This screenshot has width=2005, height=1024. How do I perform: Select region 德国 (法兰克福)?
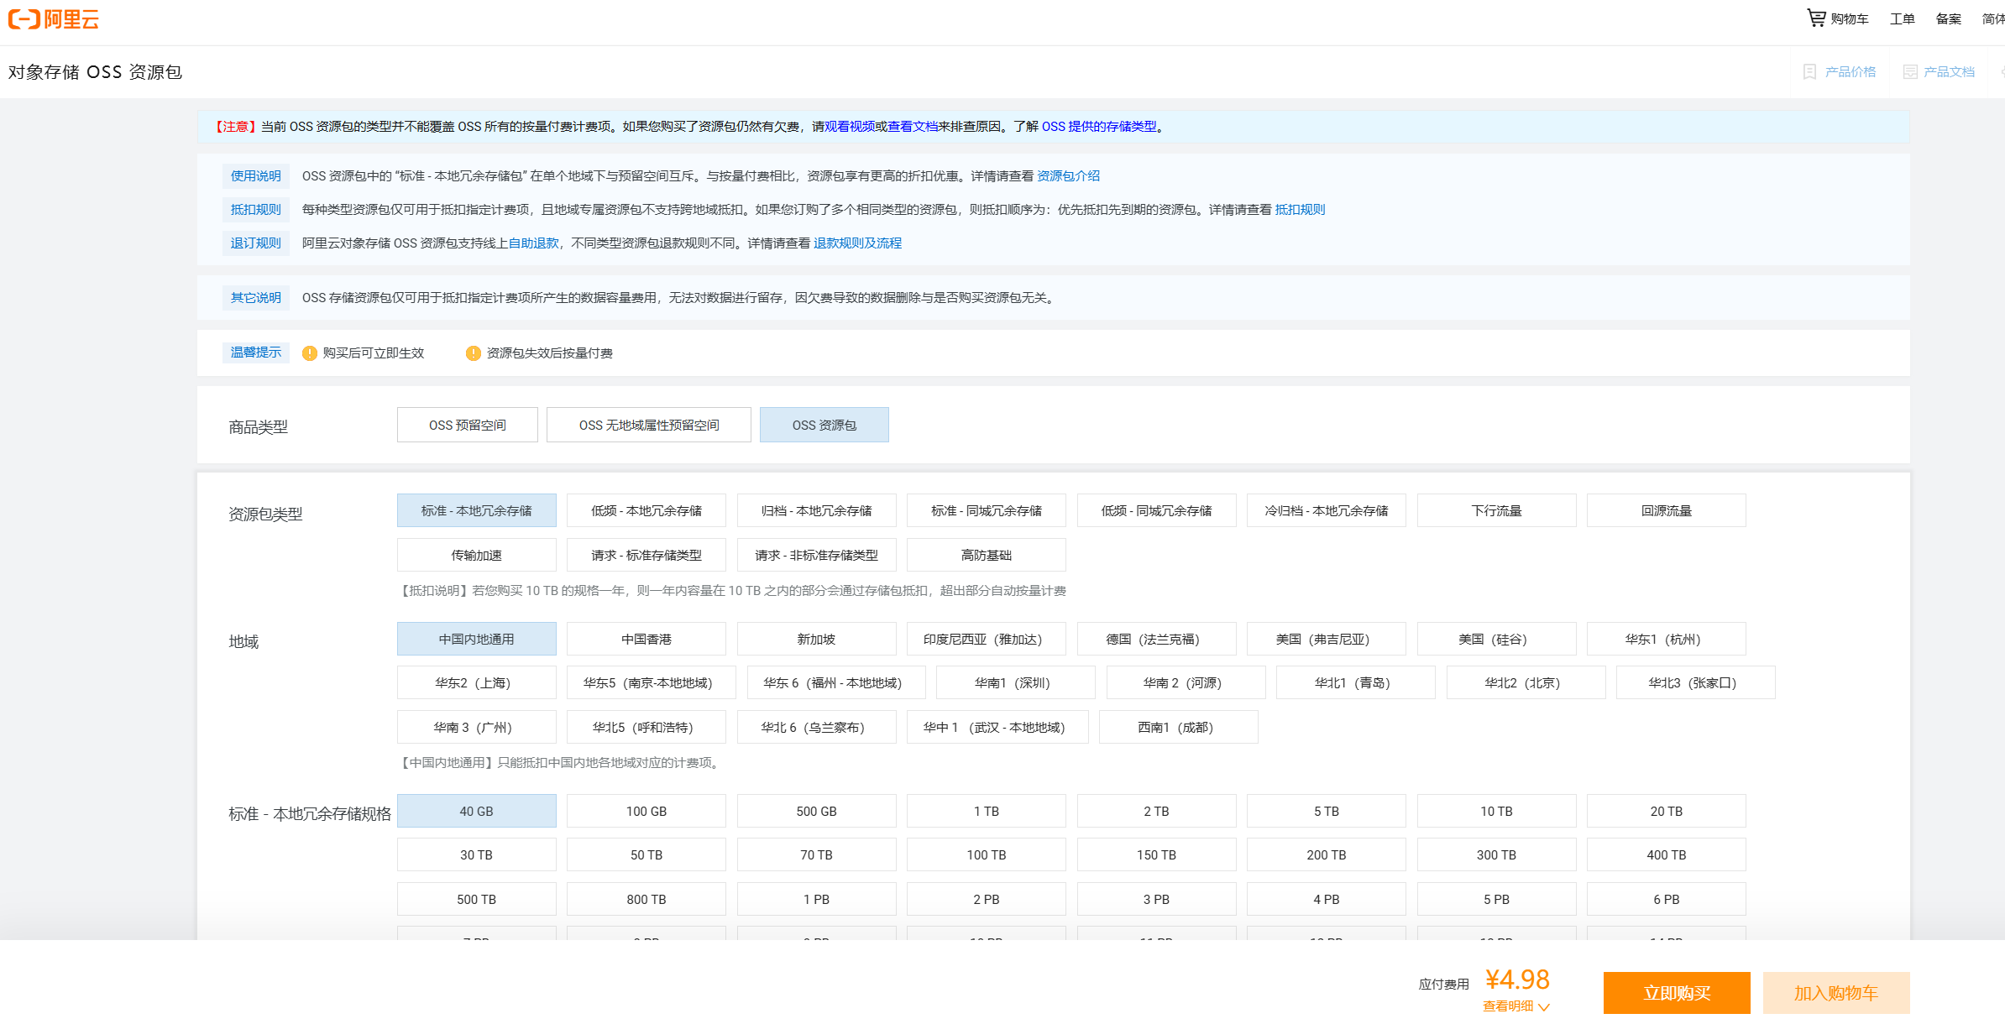(x=1157, y=640)
